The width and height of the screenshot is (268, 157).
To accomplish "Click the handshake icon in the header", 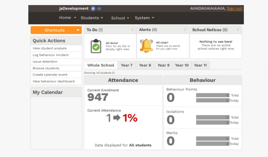I will point(99,9).
